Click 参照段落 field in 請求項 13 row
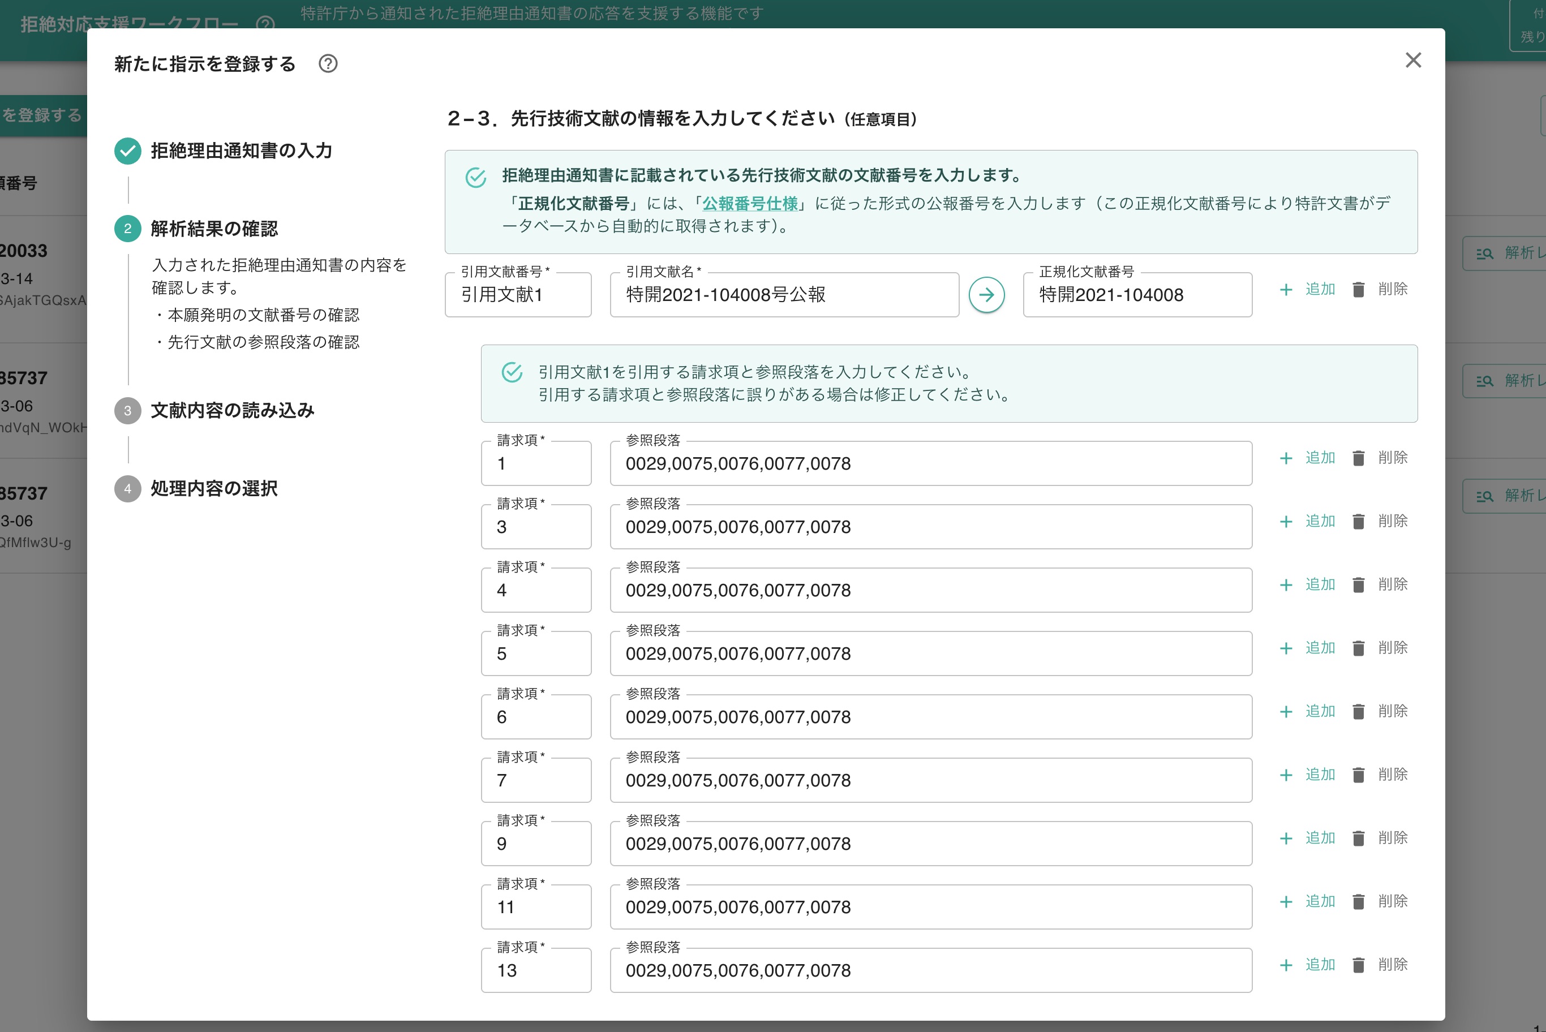The height and width of the screenshot is (1032, 1546). (x=931, y=970)
